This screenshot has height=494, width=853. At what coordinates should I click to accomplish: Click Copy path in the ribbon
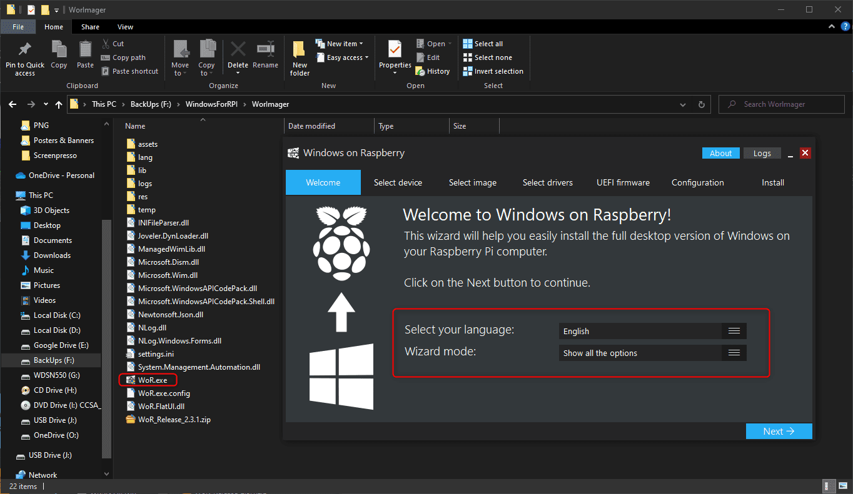point(123,57)
